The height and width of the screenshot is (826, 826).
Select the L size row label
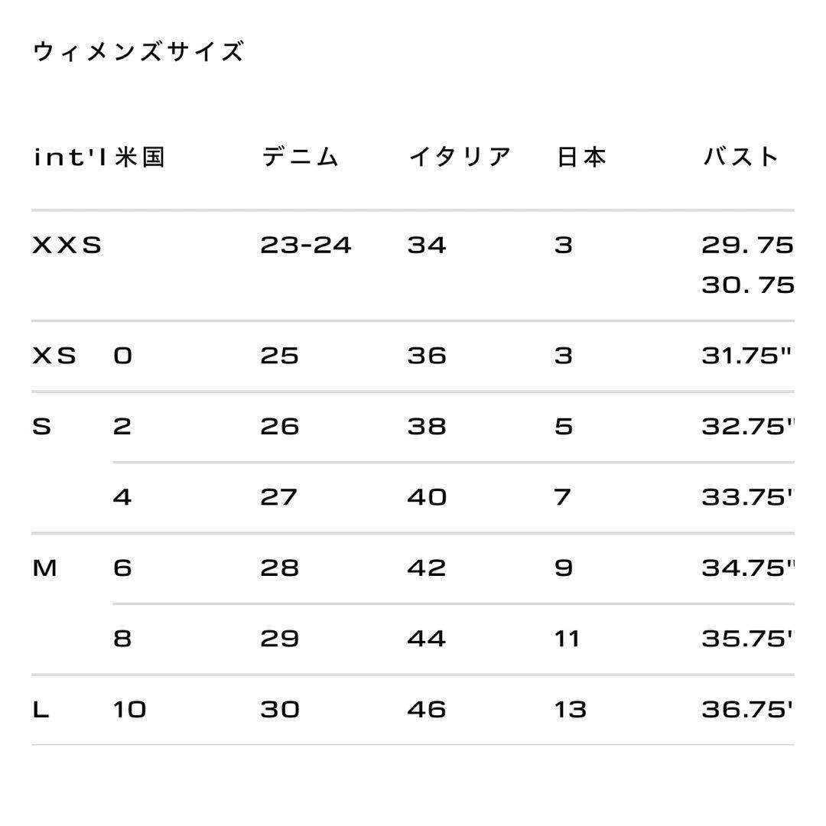pyautogui.click(x=41, y=710)
